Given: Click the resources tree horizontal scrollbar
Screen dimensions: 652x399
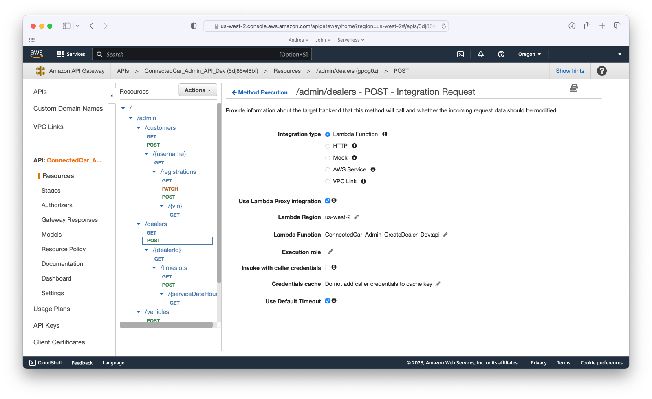Looking at the screenshot, I should pos(166,325).
